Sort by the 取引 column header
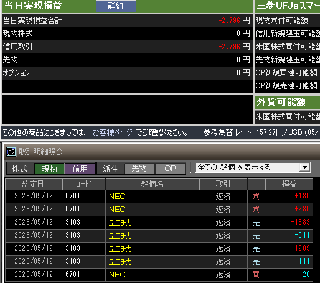Viewport: 320px width, 283px height. [x=223, y=184]
